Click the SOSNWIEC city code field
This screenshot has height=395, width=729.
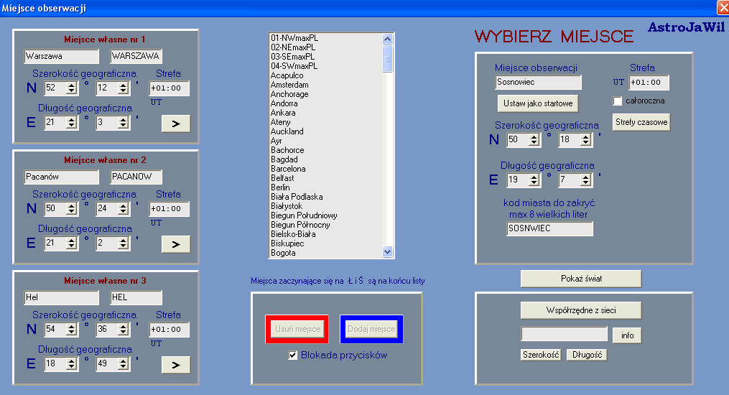coord(549,228)
